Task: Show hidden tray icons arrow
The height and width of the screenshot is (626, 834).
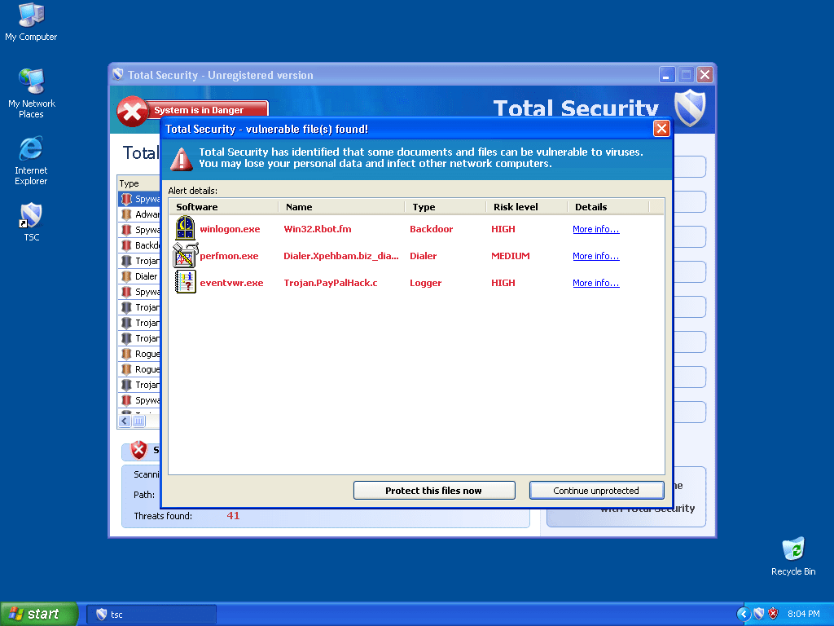Action: 743,614
